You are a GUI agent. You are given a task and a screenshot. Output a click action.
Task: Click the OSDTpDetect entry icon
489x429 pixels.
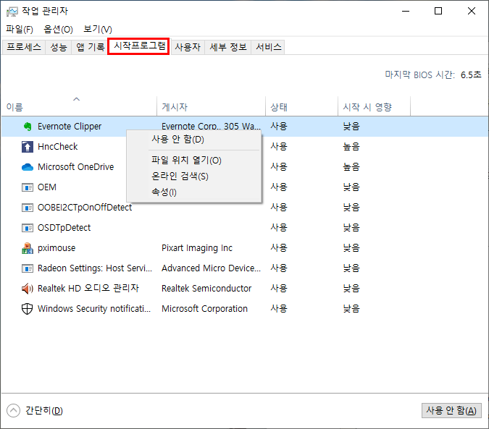[x=28, y=228]
